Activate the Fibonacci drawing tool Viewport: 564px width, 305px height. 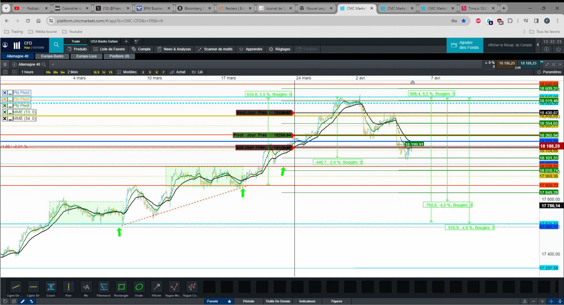(104, 287)
